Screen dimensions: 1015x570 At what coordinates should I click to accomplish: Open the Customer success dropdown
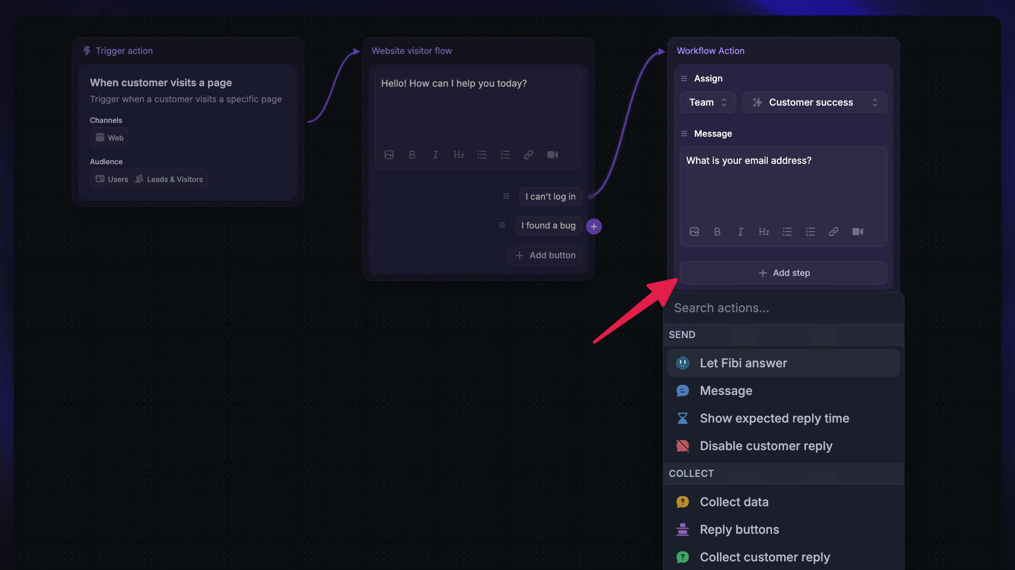(x=814, y=103)
